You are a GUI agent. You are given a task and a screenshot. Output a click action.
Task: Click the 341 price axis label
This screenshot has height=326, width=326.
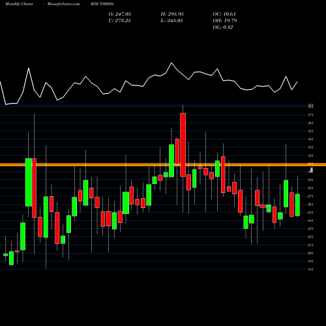click(310, 140)
